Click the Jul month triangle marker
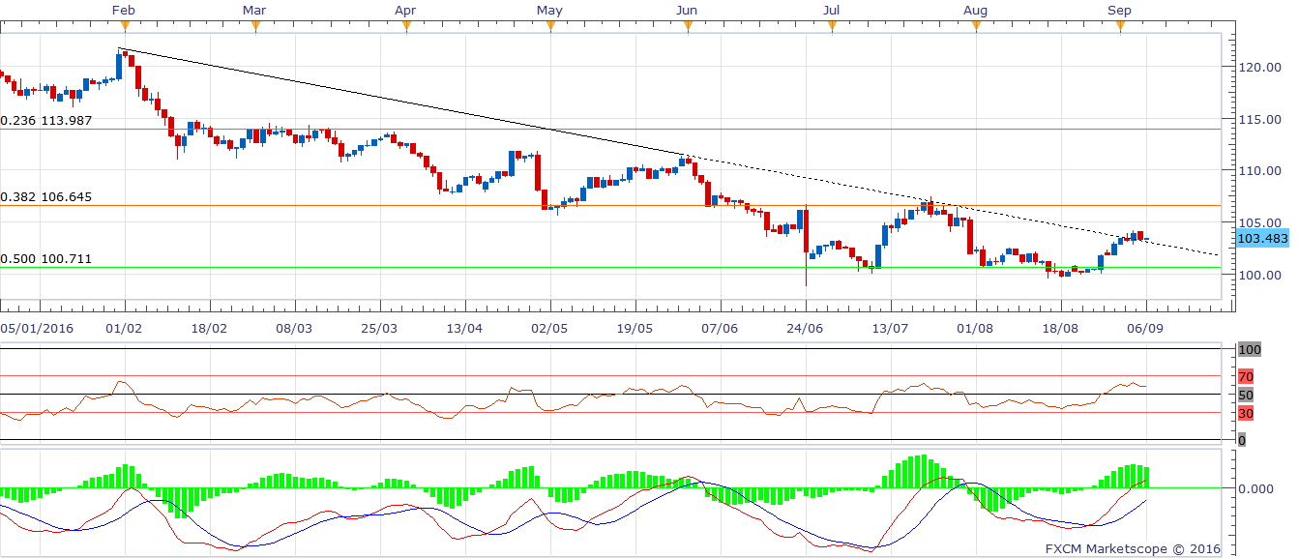1299x558 pixels. (x=832, y=27)
